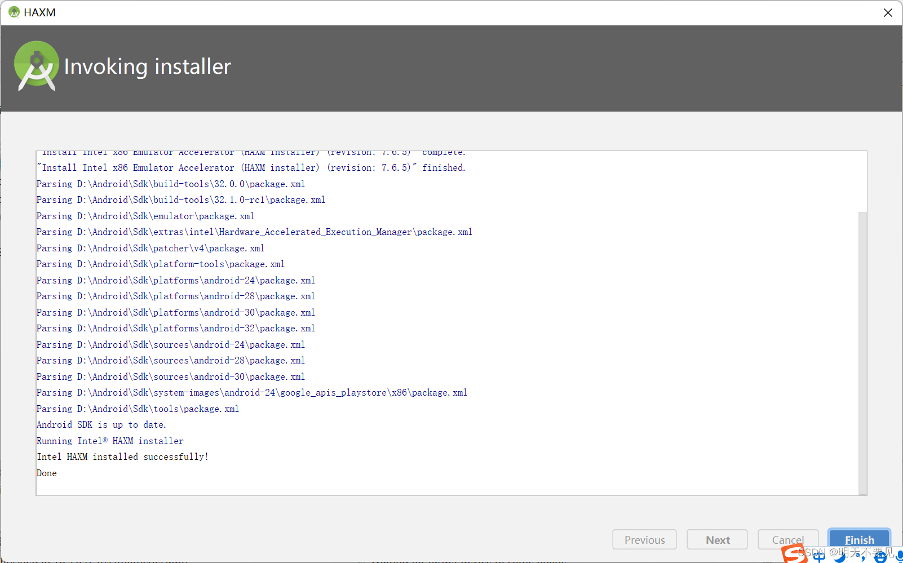Click the platforms\android-32 parsing line
The image size is (903, 563).
[176, 328]
